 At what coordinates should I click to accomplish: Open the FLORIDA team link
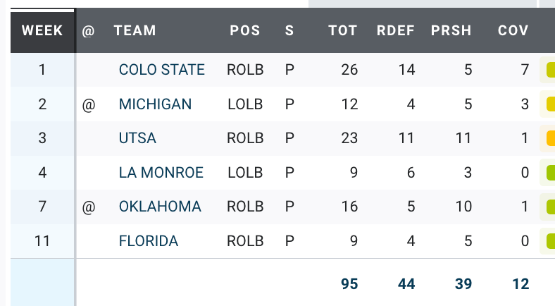click(x=149, y=241)
